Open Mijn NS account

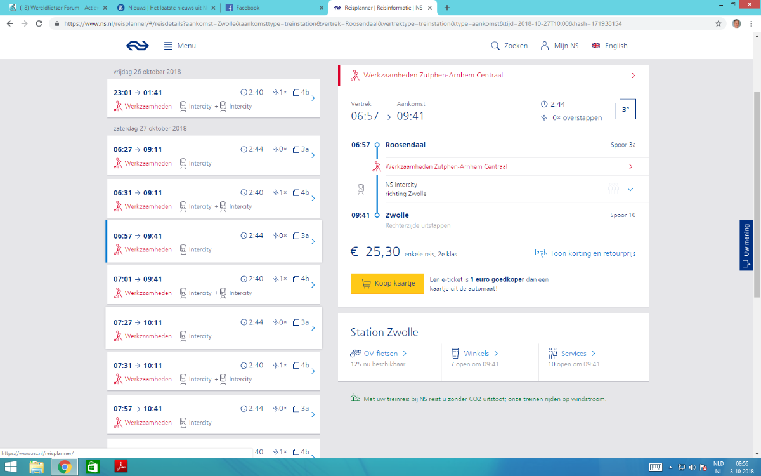coord(559,46)
